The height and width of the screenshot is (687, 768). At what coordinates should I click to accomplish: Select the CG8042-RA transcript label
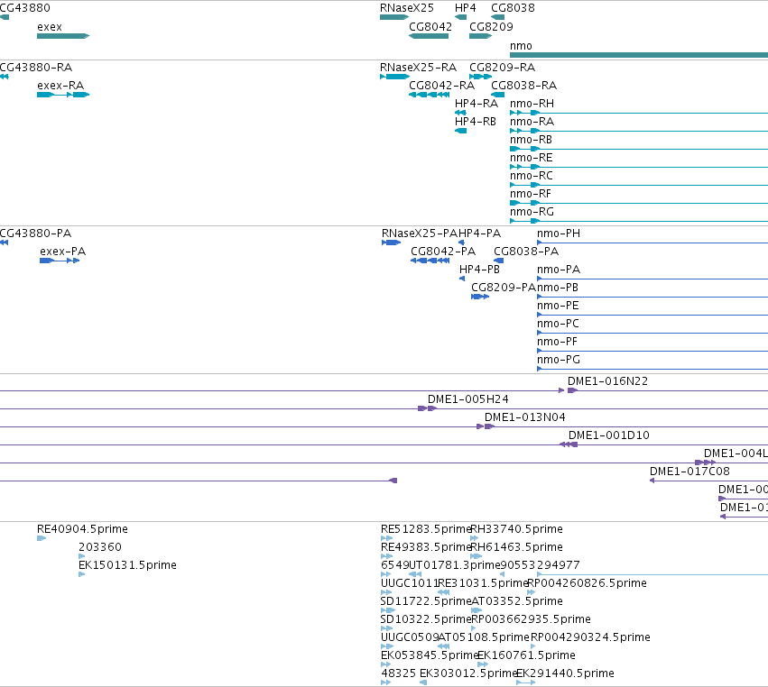[x=442, y=85]
